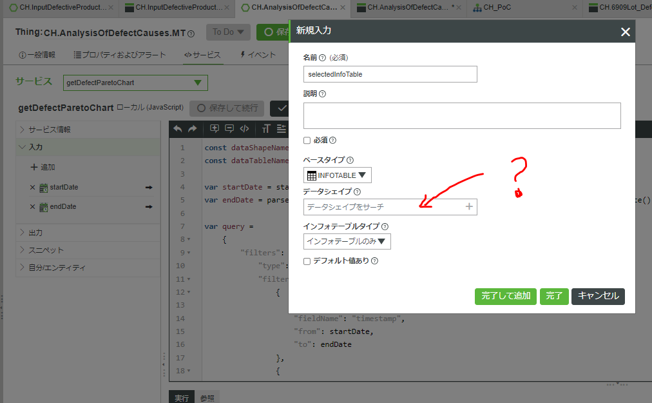Click the undo icon in the code editor toolbar
Viewport: 652px width, 403px height.
coord(178,129)
